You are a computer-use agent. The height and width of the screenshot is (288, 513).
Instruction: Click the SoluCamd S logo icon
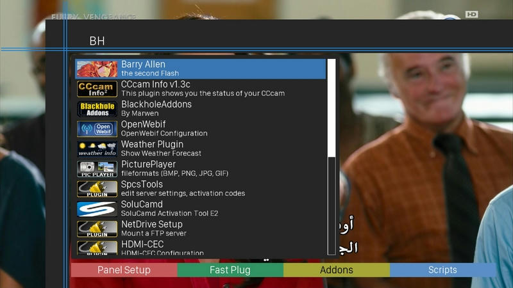tap(97, 209)
